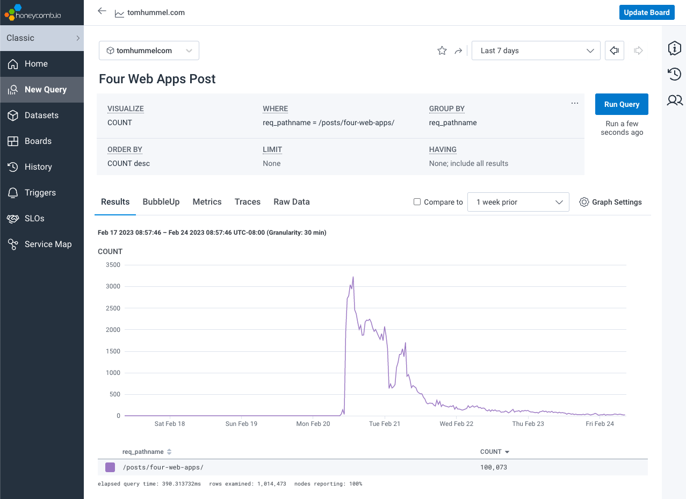This screenshot has height=499, width=686.
Task: Shift the time range backward
Action: [614, 50]
